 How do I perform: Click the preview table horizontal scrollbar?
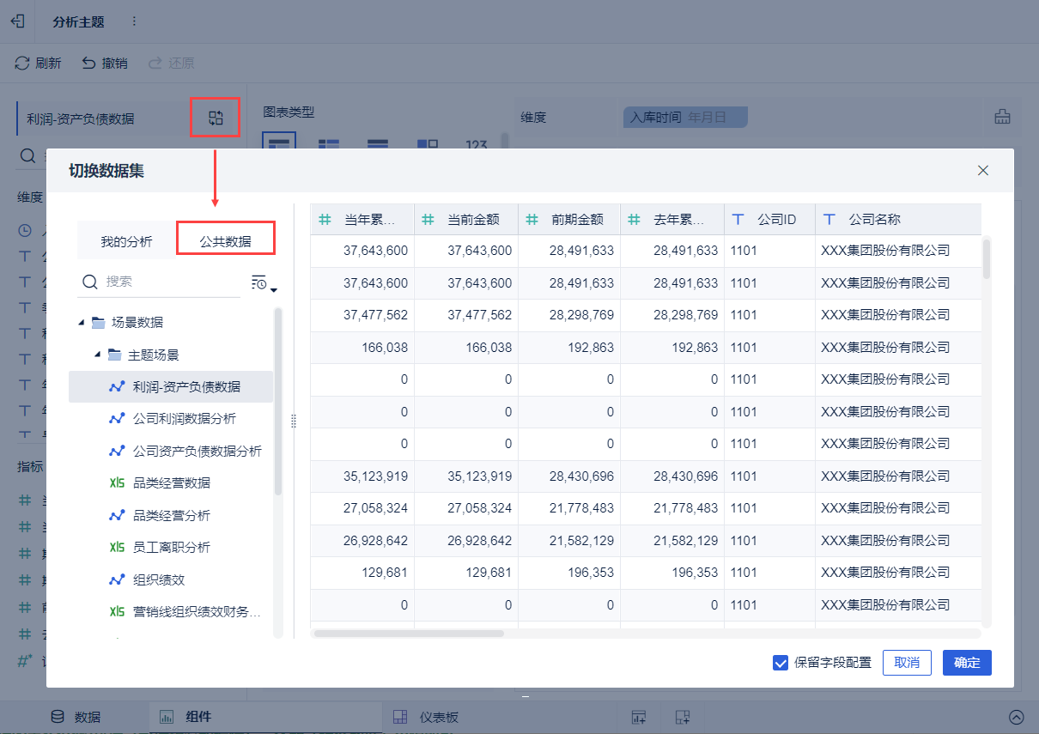(409, 634)
